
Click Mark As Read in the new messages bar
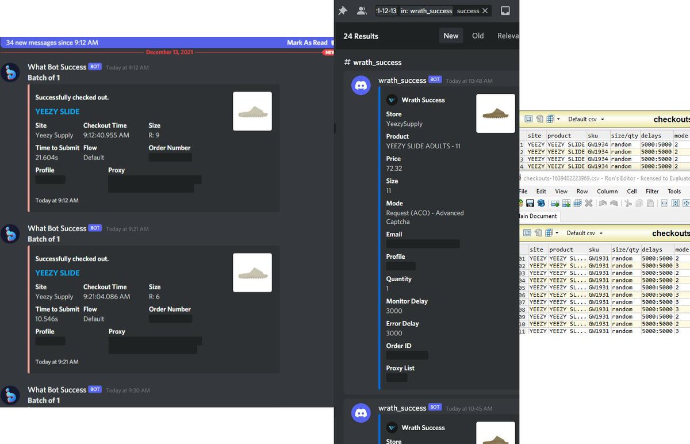click(307, 43)
